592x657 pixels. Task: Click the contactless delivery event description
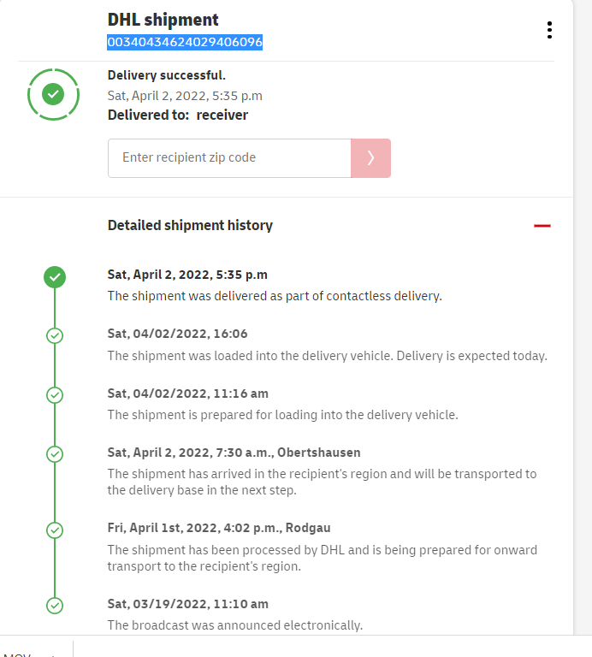[x=275, y=296]
